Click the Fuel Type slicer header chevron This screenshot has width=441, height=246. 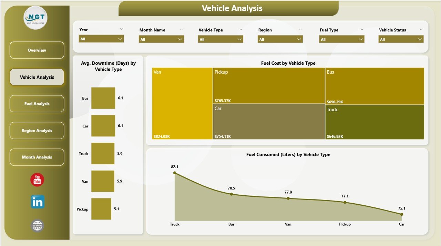362,29
